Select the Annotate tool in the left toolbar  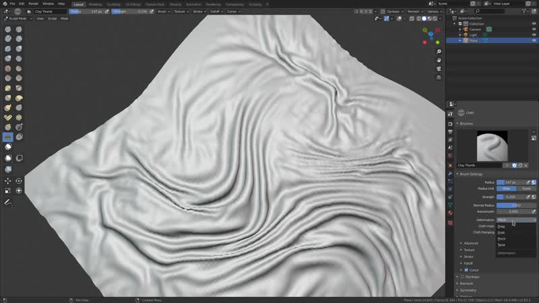8,203
